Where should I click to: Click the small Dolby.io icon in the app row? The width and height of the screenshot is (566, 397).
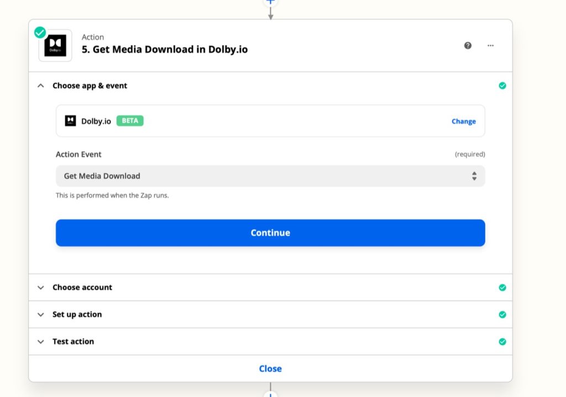tap(70, 121)
